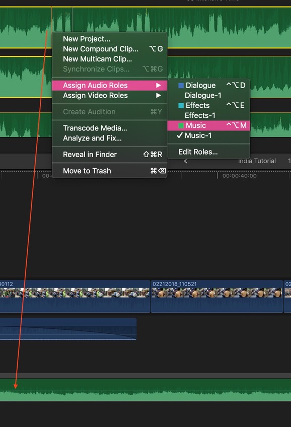Assign the highlighted Music role

pos(209,125)
